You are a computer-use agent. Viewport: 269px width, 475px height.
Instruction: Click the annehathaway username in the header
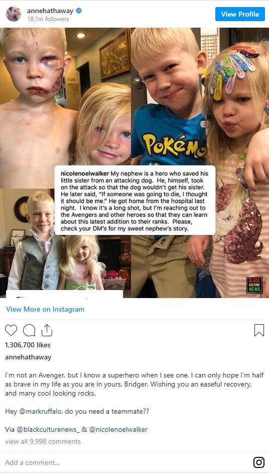[50, 11]
